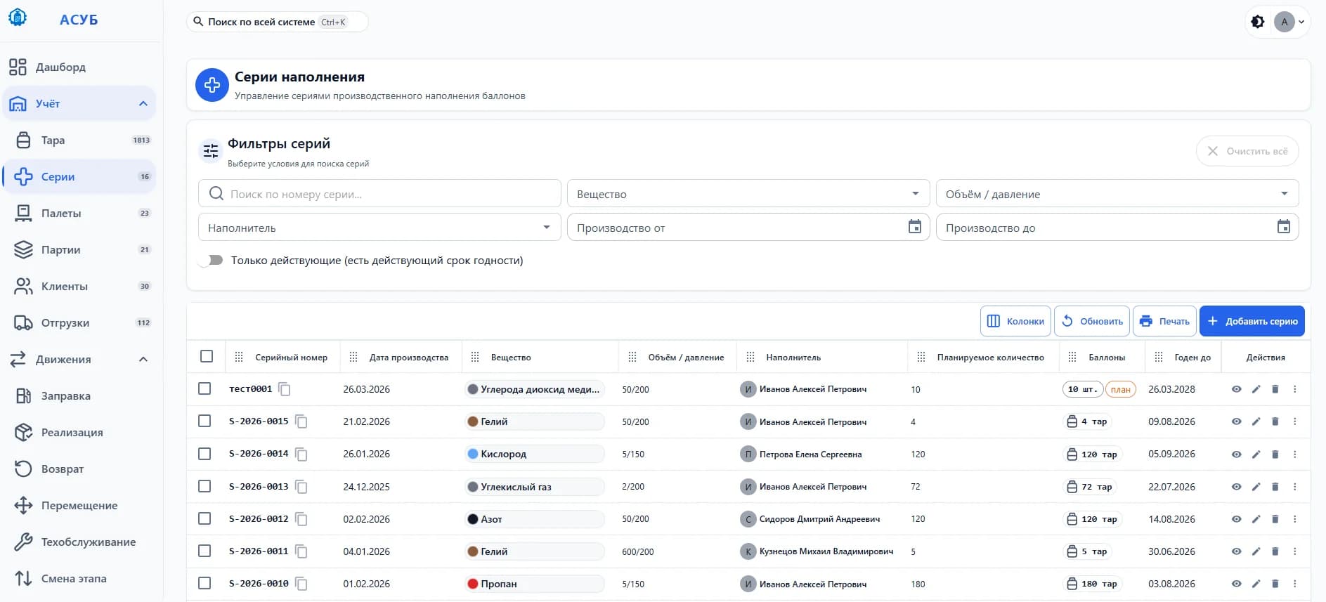
Task: Open calendar for Производство до
Action: click(1283, 227)
